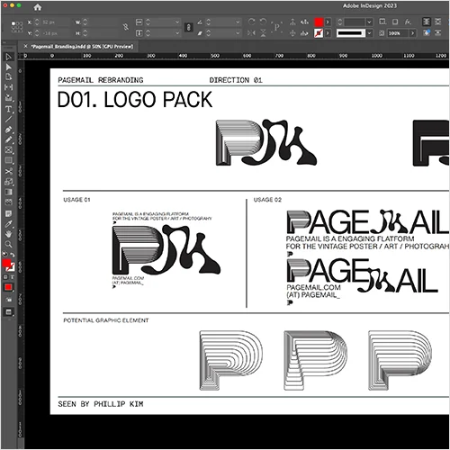The image size is (450, 450).
Task: Open shear angle dropdown
Action: coord(238,33)
